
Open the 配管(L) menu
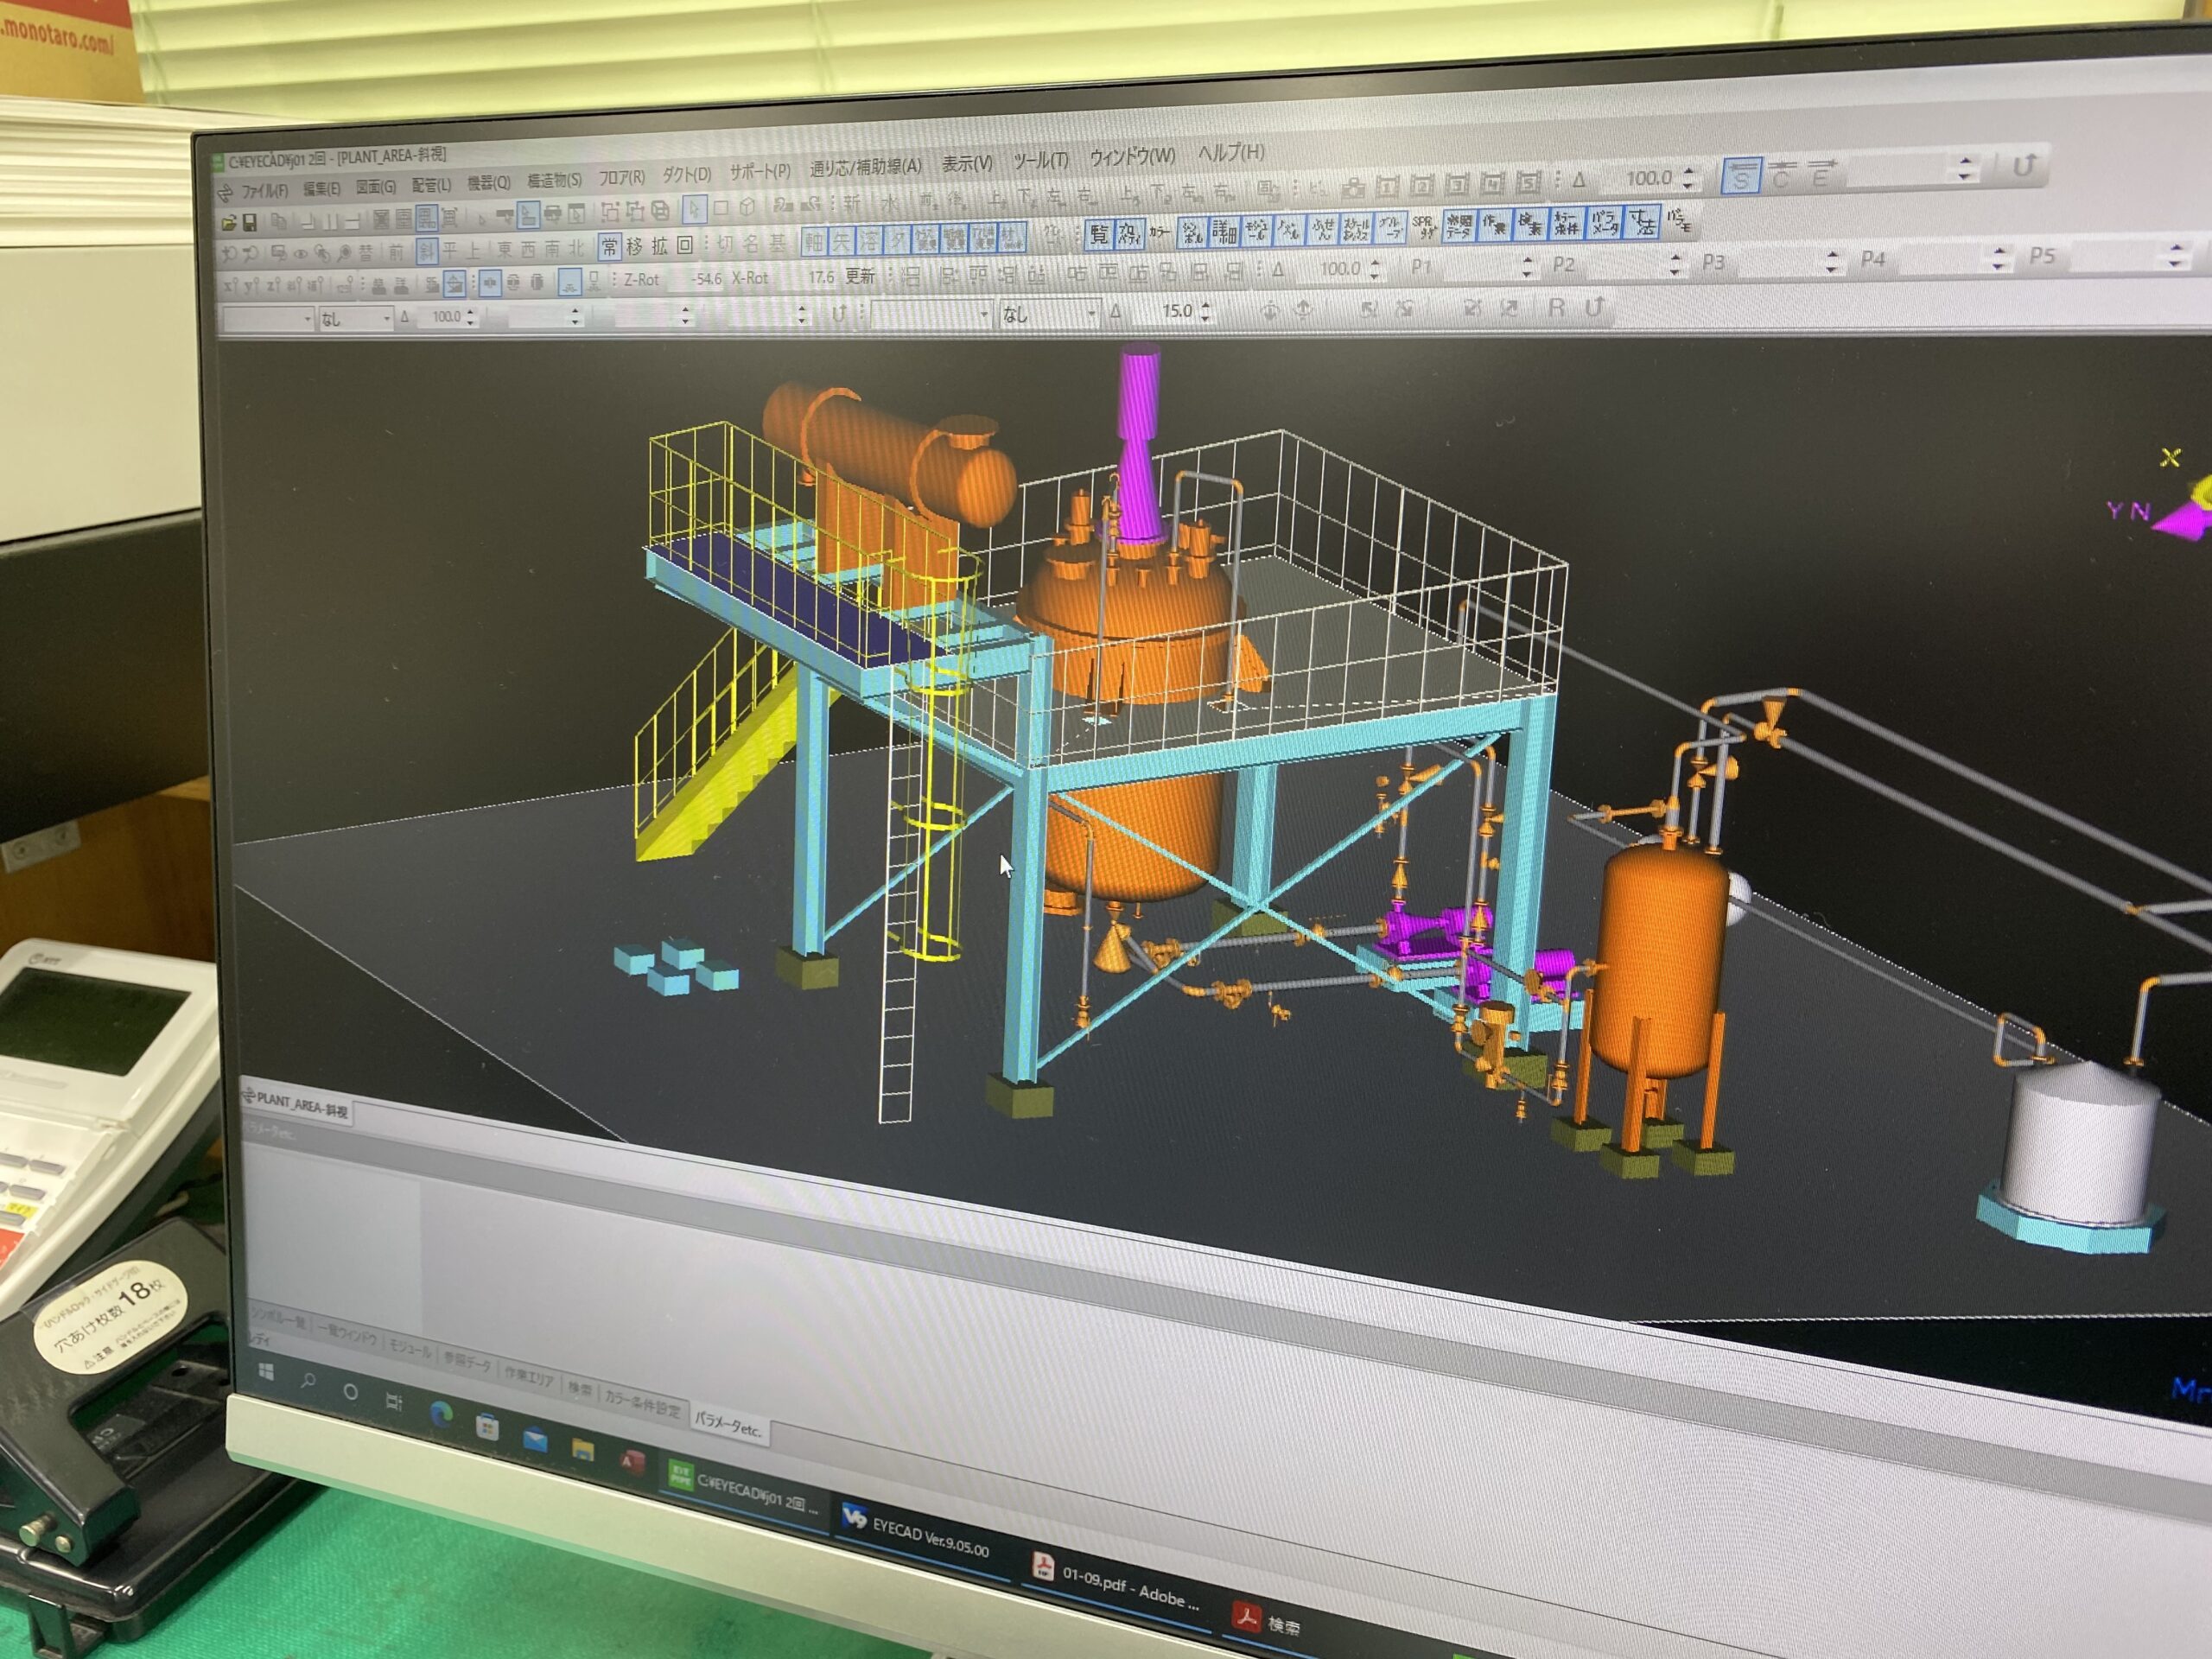[431, 185]
